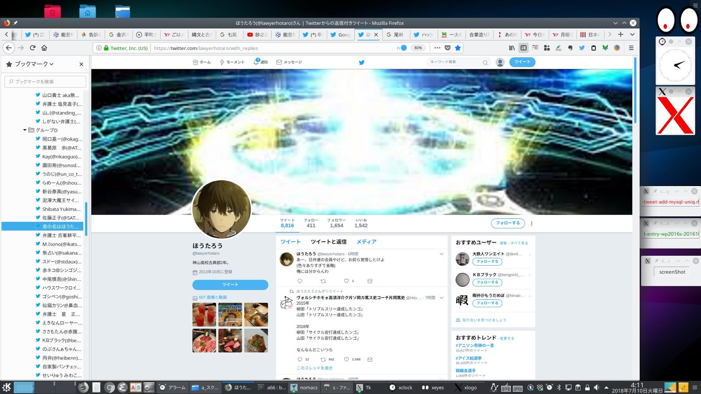The width and height of the screenshot is (701, 394).
Task: Open the 607 画像と動画 media link
Action: click(x=213, y=298)
